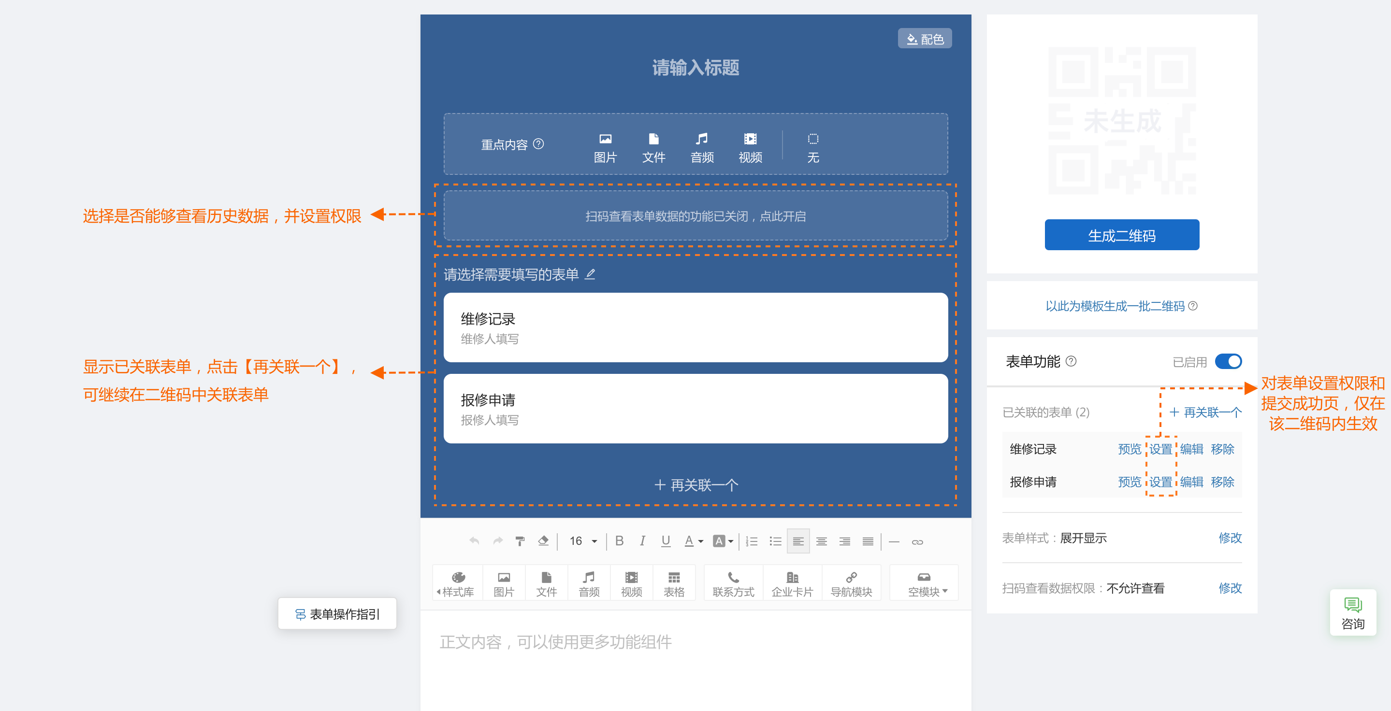Click 修改 for 扫码查看数据权限
Image resolution: width=1391 pixels, height=711 pixels.
pyautogui.click(x=1230, y=588)
